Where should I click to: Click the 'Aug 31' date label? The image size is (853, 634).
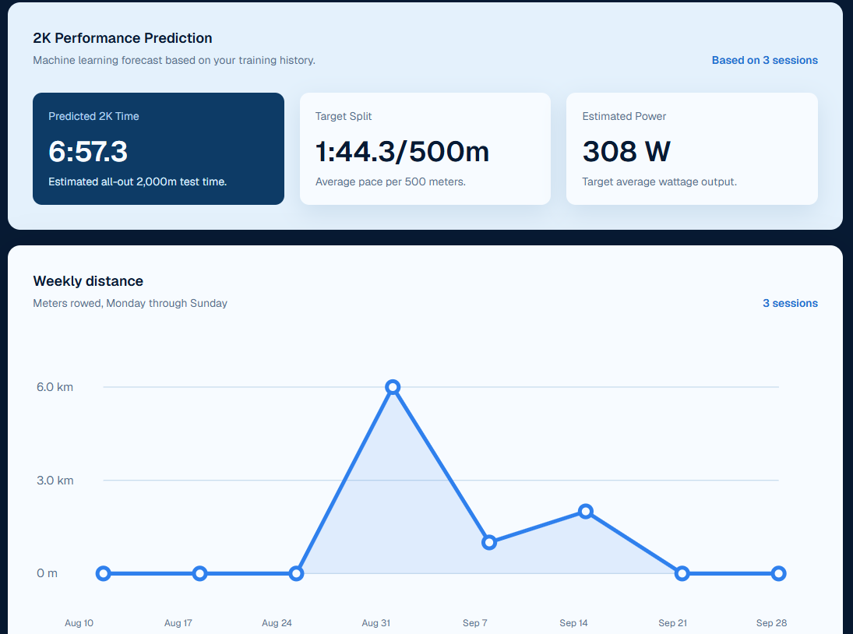pyautogui.click(x=376, y=623)
